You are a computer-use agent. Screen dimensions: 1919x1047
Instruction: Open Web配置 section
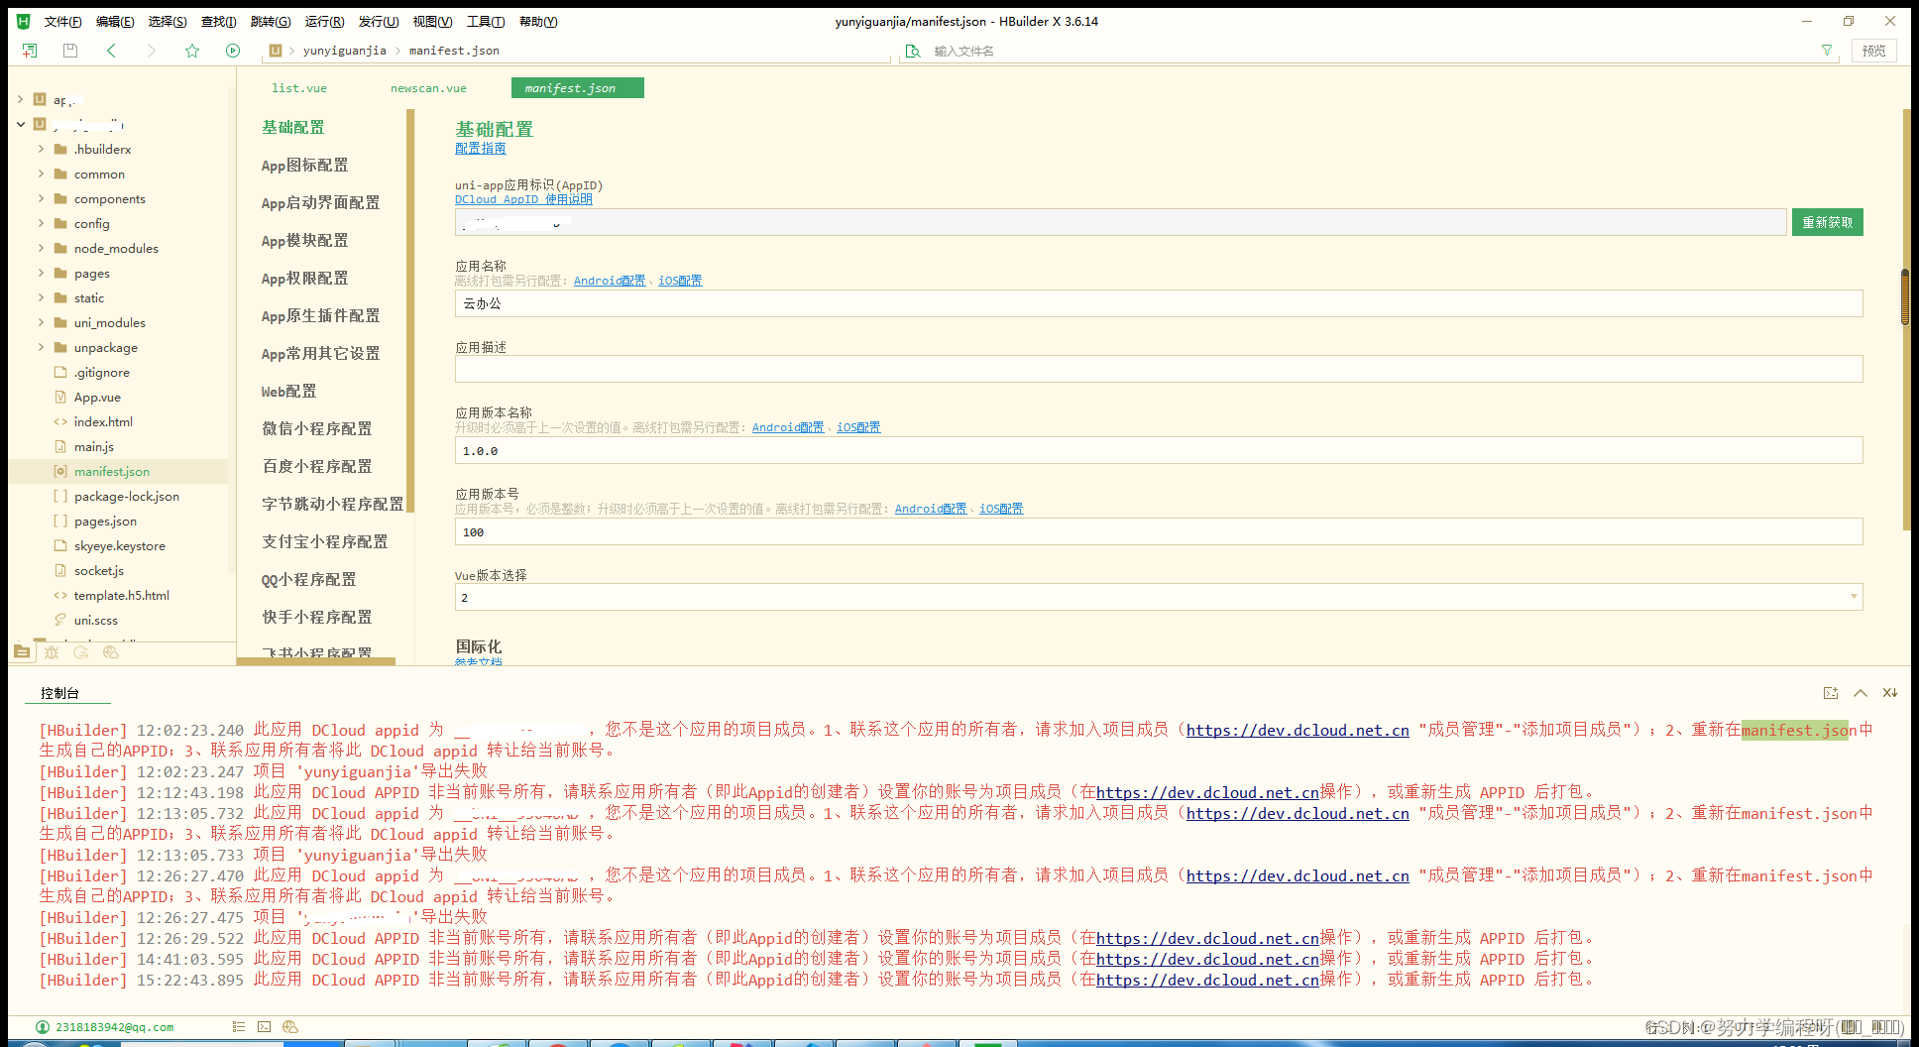[x=288, y=391]
